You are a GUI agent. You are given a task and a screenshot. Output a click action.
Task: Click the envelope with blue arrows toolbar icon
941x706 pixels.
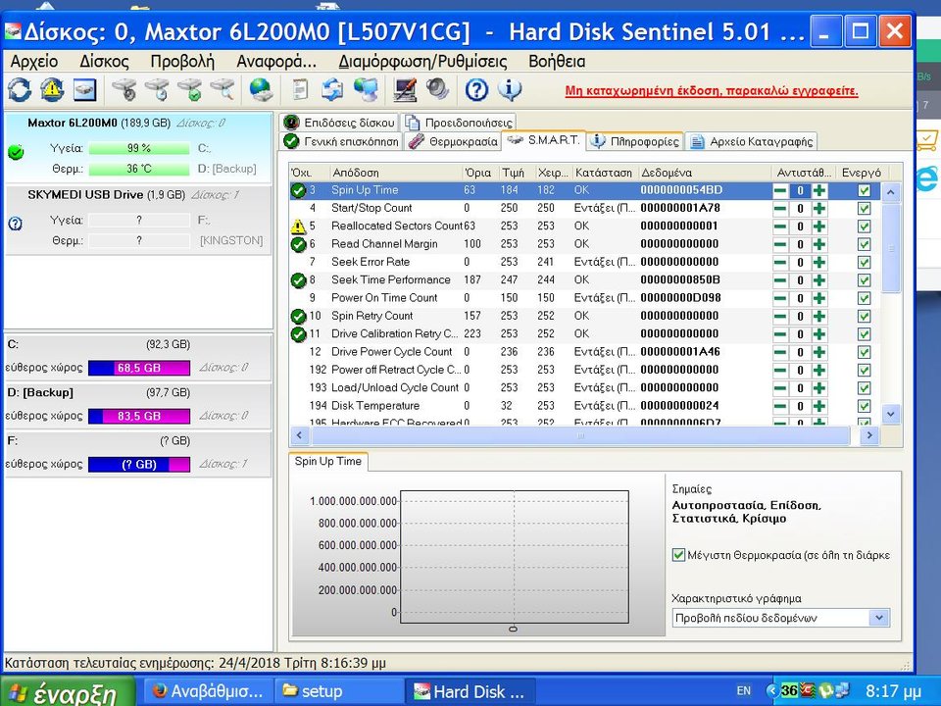(x=332, y=90)
